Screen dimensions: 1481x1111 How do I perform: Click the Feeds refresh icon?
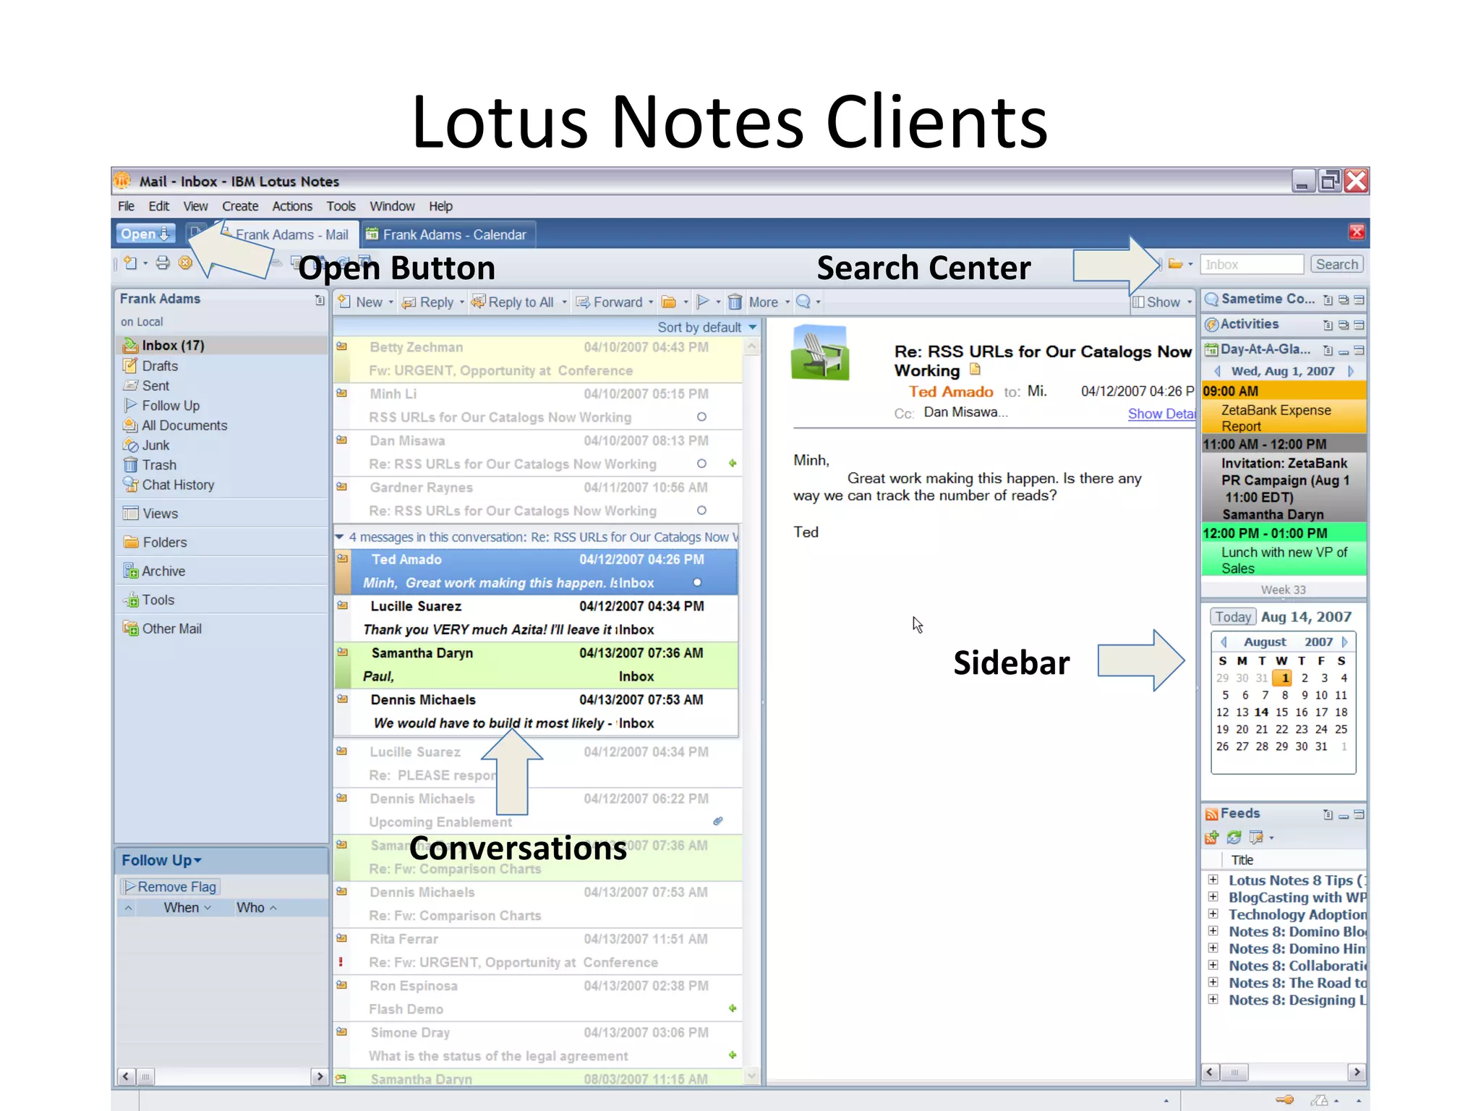[1234, 838]
